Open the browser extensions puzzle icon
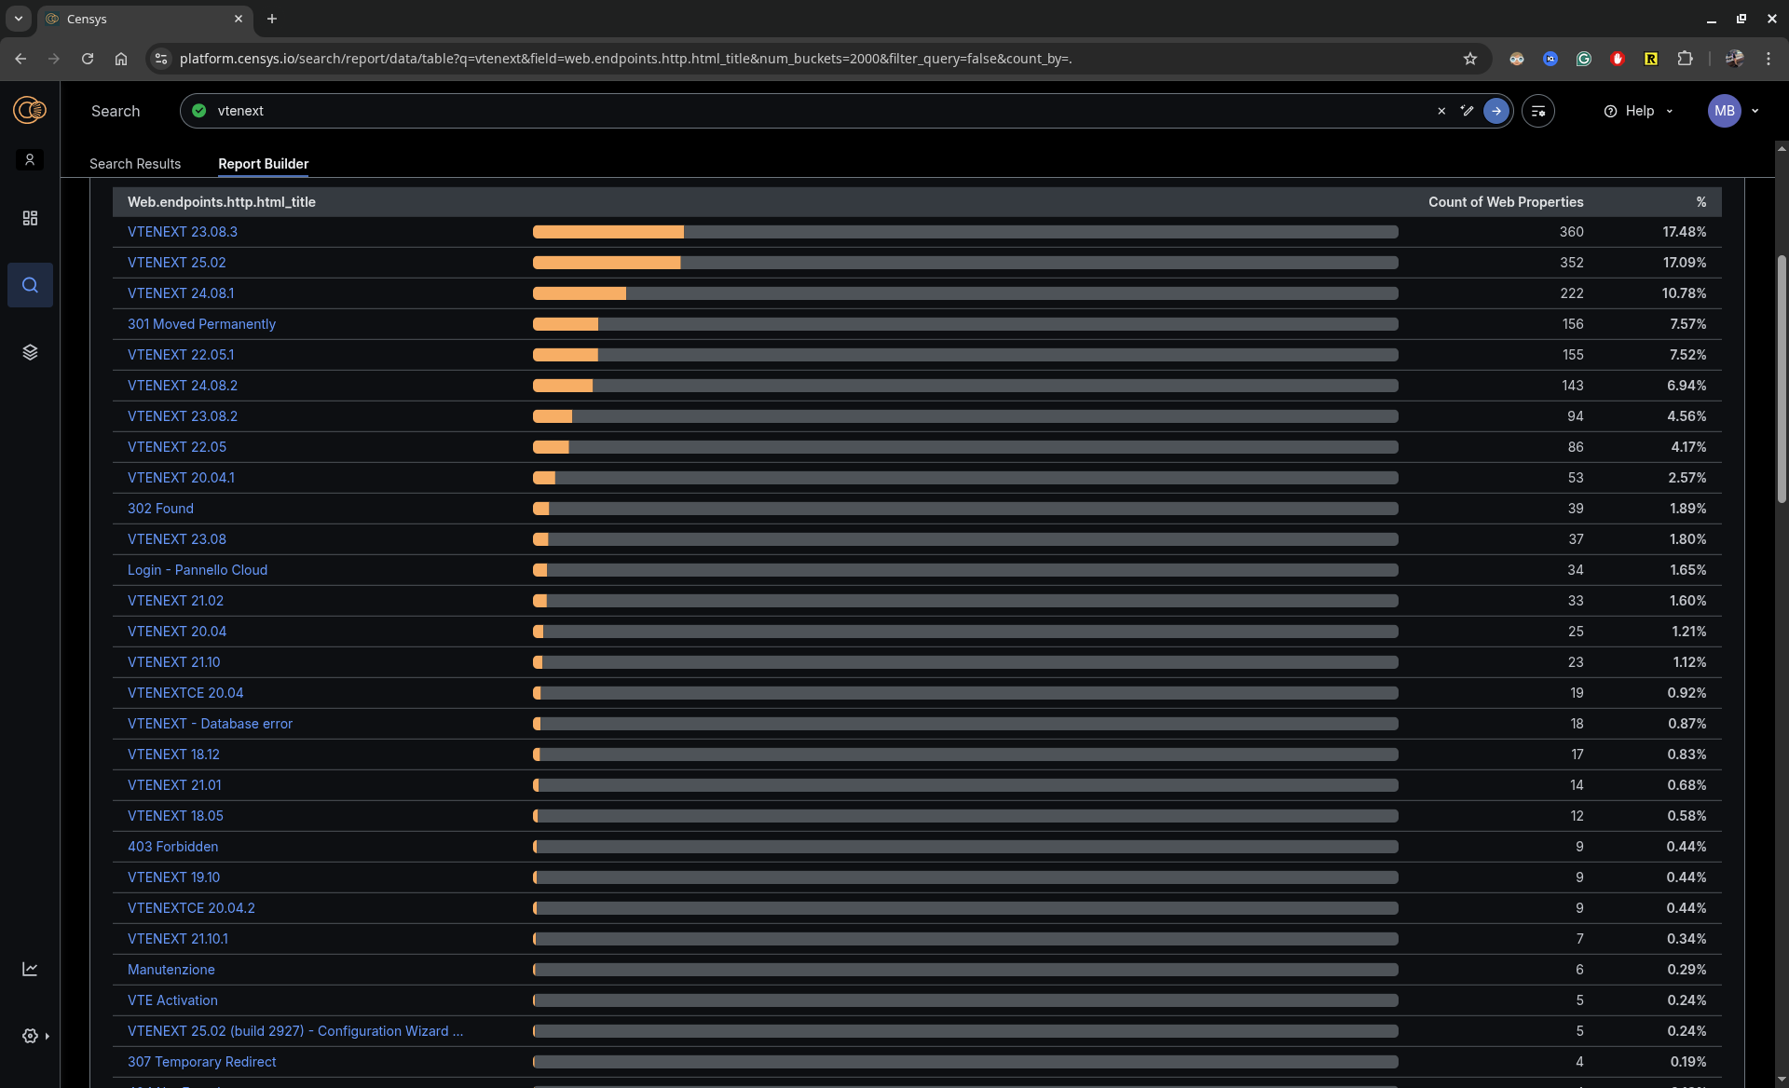This screenshot has height=1088, width=1789. click(x=1685, y=59)
